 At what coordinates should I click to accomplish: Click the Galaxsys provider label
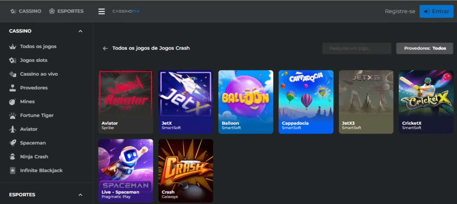click(x=170, y=197)
